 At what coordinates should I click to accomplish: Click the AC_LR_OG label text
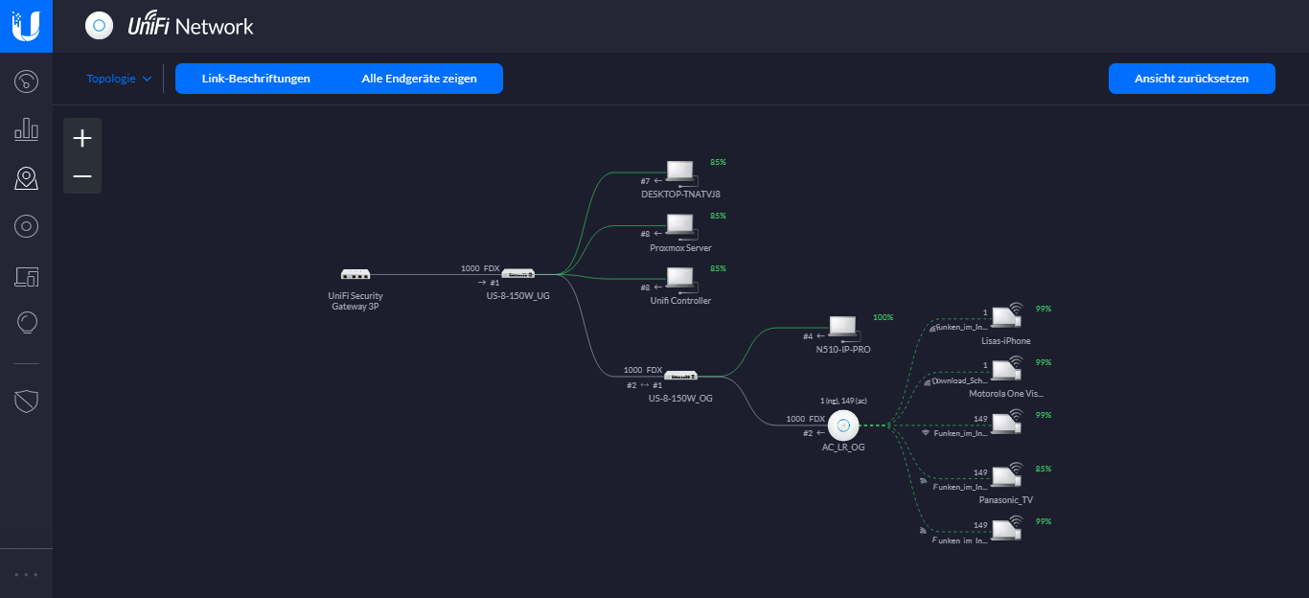click(843, 448)
